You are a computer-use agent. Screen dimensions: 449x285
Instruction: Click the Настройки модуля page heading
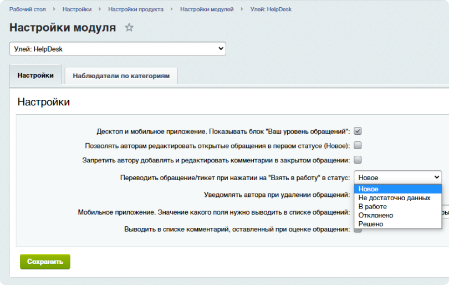point(63,28)
